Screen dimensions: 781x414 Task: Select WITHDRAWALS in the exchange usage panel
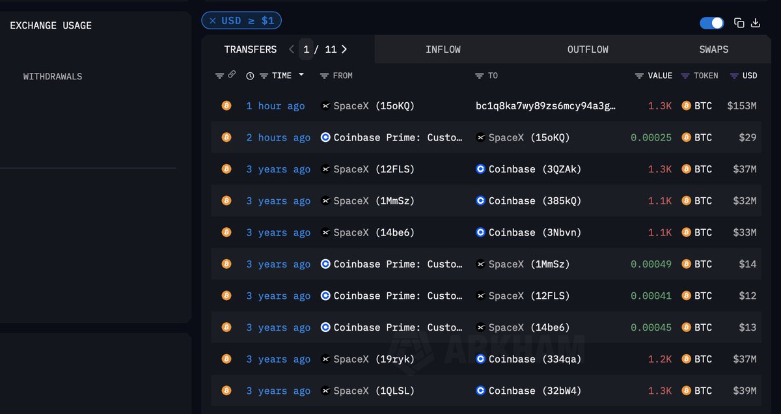tap(53, 77)
